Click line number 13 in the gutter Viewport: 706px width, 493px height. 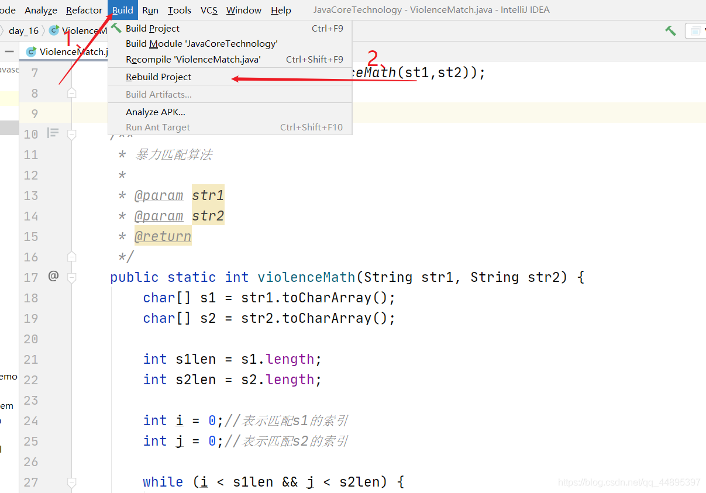tap(30, 195)
